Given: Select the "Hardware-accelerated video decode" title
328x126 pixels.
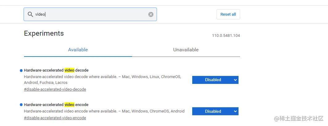Looking at the screenshot, I should coord(56,70).
